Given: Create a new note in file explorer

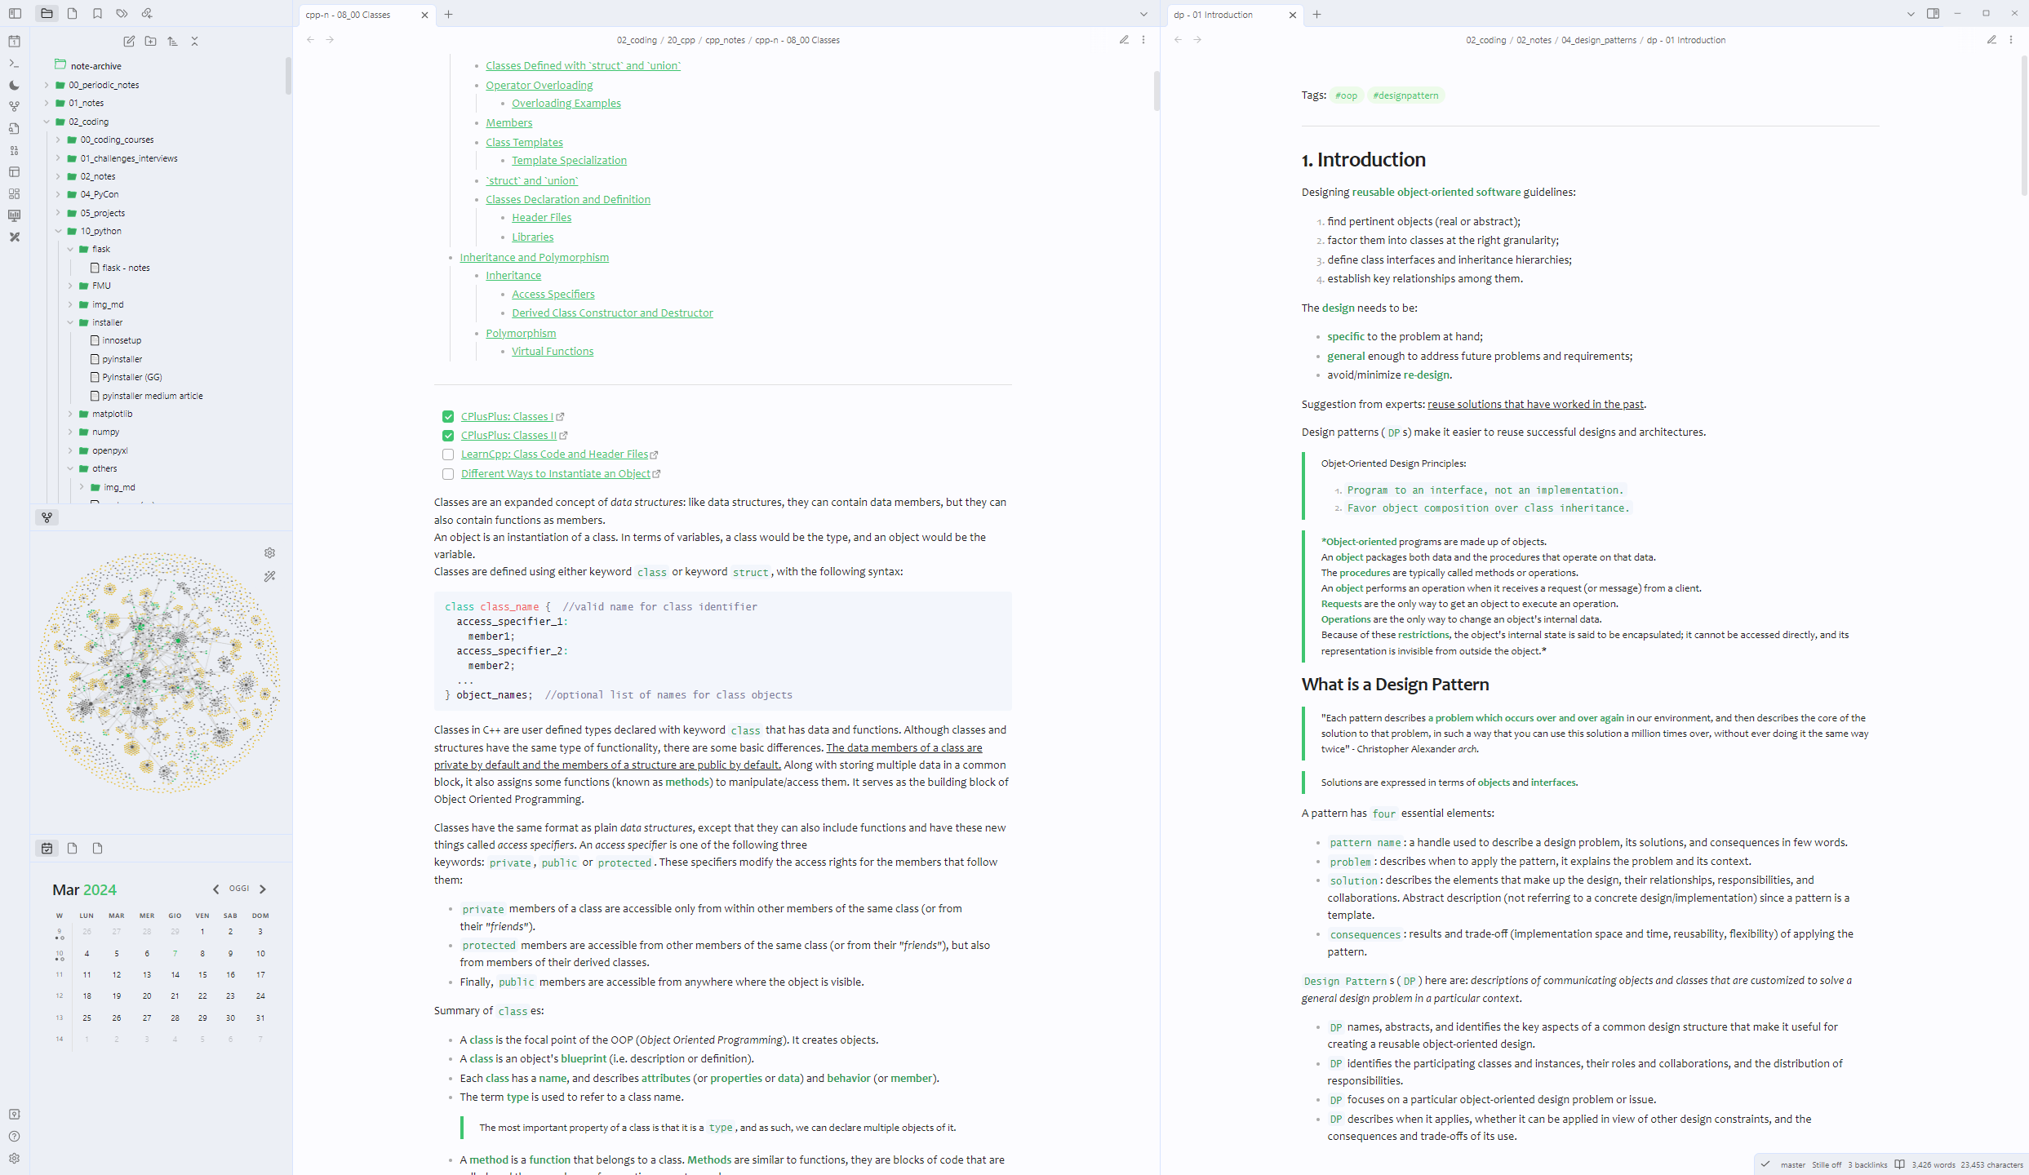Looking at the screenshot, I should 129,41.
